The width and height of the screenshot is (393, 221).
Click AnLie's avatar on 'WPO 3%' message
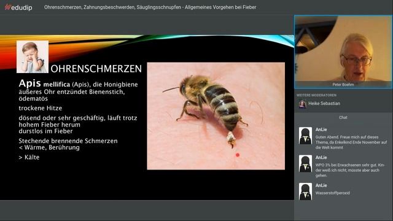(x=305, y=164)
